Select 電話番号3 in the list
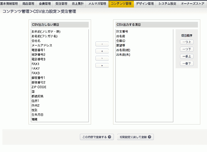This screenshot has height=152, width=207. tap(60, 59)
